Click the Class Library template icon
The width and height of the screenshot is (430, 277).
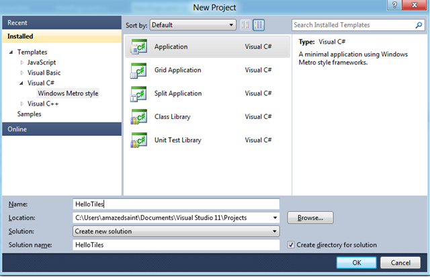pos(139,117)
